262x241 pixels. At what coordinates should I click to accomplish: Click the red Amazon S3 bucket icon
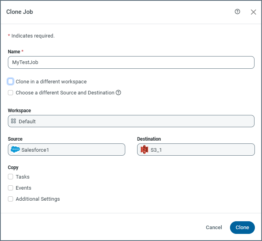pyautogui.click(x=144, y=150)
